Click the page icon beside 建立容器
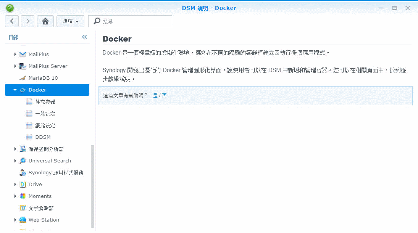 (29, 102)
